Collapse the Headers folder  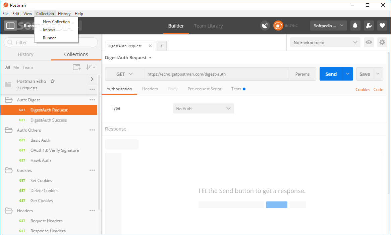pos(9,210)
